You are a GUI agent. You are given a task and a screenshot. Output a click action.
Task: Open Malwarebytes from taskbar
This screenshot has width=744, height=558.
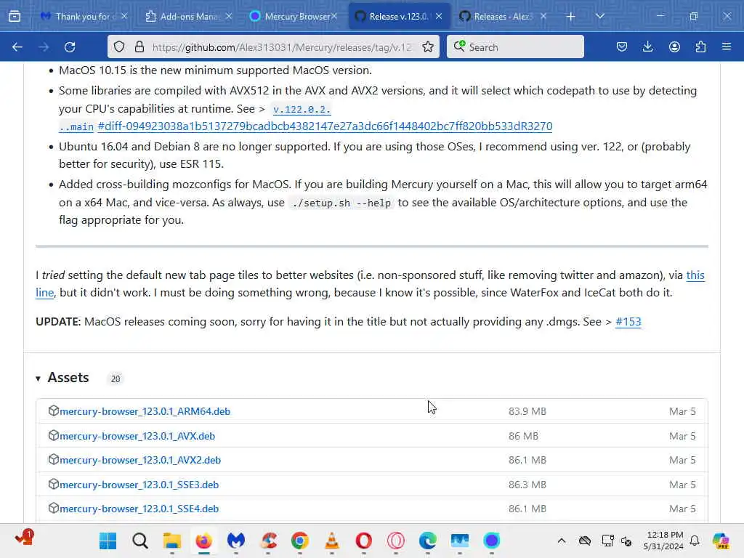(236, 541)
